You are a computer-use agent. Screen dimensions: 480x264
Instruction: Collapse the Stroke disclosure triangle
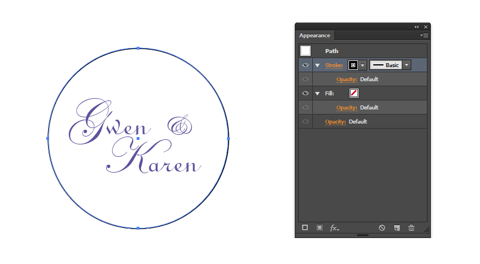pyautogui.click(x=317, y=65)
